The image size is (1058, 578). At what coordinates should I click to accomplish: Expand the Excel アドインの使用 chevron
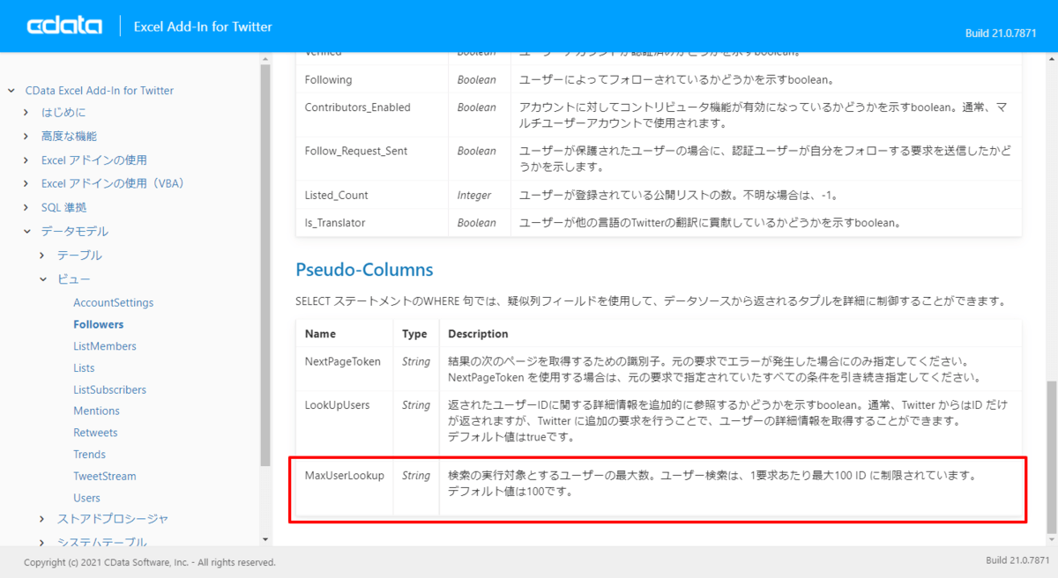coord(26,160)
